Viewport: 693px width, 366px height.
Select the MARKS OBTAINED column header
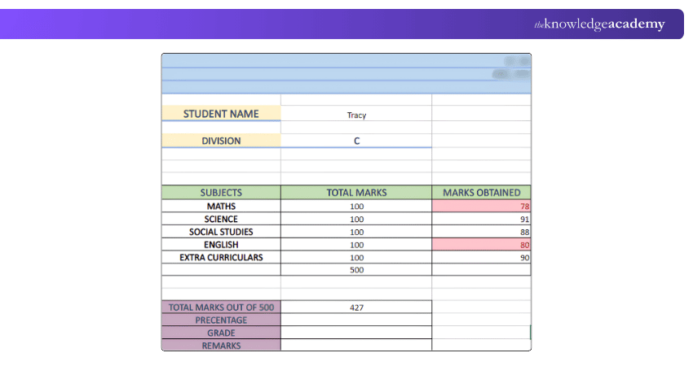[x=481, y=193]
